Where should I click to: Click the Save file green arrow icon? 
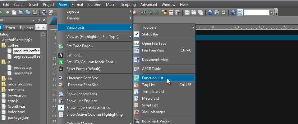(x=34, y=12)
